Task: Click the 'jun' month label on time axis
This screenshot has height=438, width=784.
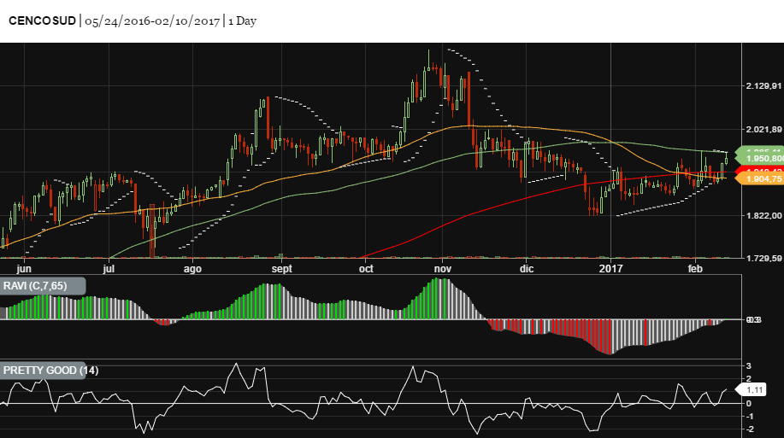Action: click(23, 269)
